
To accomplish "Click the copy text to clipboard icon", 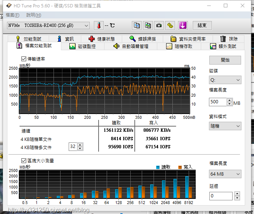I will (x=137, y=25).
